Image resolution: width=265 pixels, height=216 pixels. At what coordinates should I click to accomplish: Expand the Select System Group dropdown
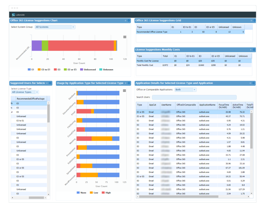tap(73, 27)
